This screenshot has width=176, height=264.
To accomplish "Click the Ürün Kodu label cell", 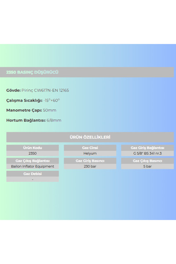I will [33, 148].
